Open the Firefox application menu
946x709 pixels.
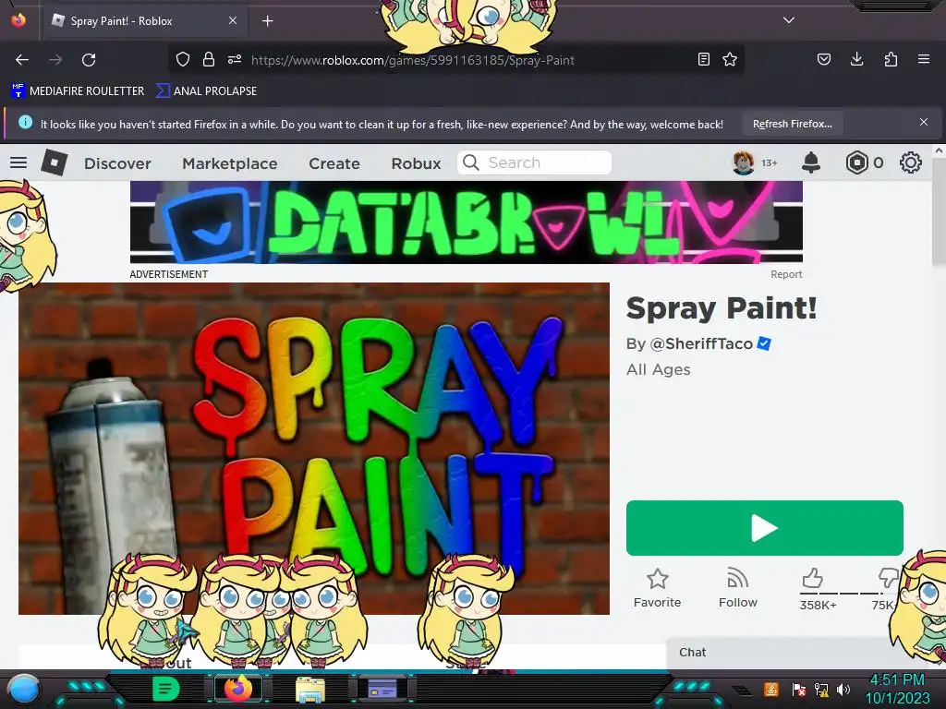[x=924, y=59]
